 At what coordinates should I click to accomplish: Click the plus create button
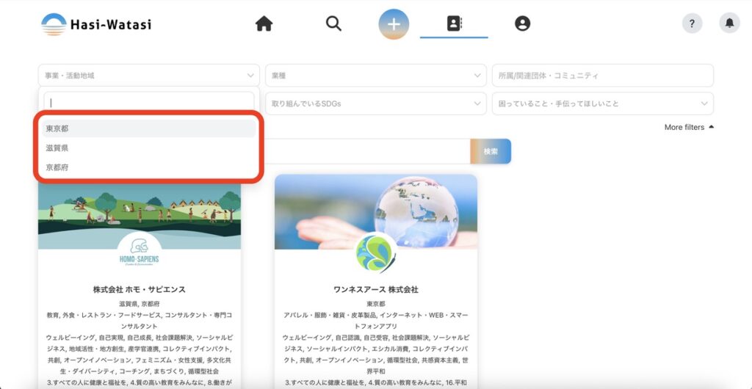[x=394, y=24]
